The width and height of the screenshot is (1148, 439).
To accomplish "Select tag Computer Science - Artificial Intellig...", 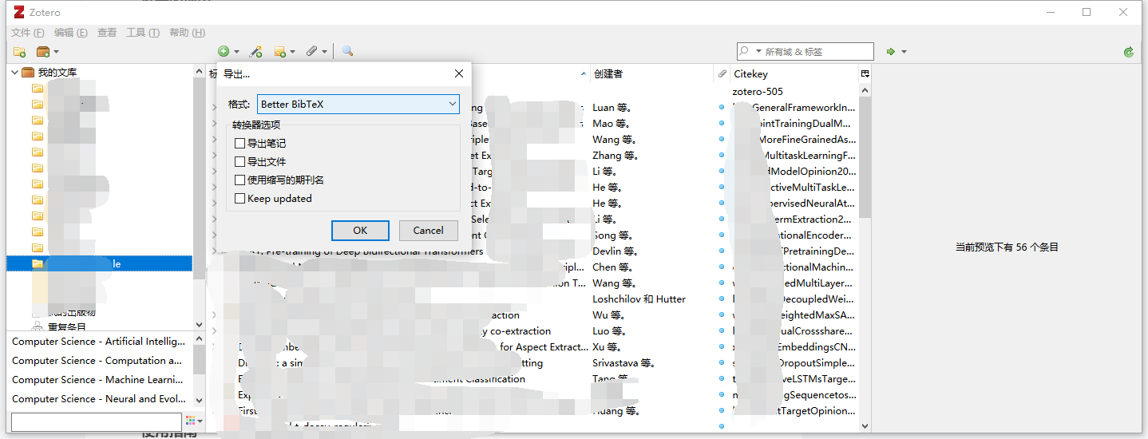I will coord(98,341).
